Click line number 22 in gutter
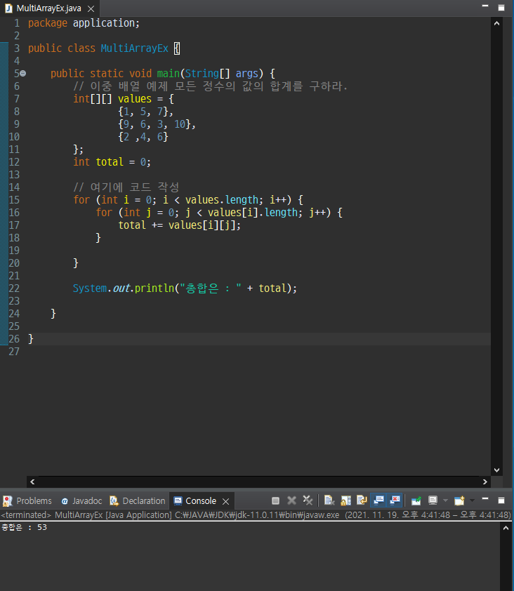This screenshot has height=591, width=514. [x=14, y=288]
